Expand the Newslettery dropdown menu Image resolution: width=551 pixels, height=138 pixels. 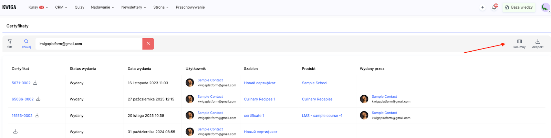[133, 7]
